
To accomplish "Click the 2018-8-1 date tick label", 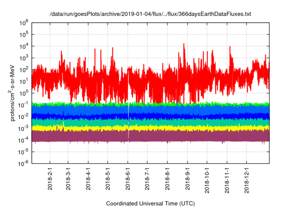I will click(167, 179).
